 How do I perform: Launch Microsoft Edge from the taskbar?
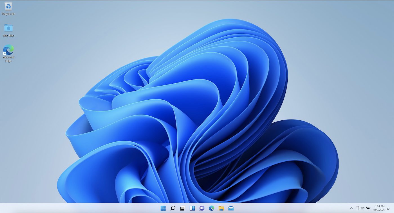tap(212, 208)
